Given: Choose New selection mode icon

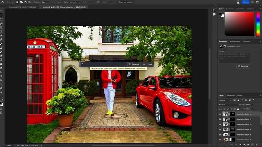Looking at the screenshot, I should (x=17, y=2).
